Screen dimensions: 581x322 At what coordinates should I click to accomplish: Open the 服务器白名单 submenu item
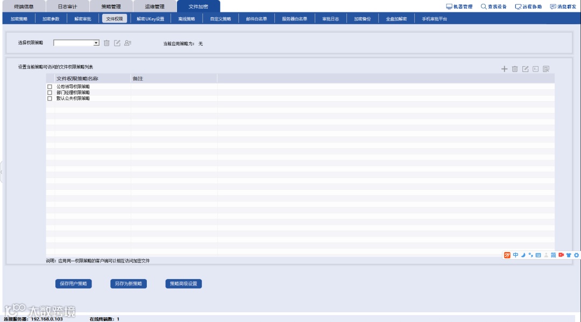295,19
